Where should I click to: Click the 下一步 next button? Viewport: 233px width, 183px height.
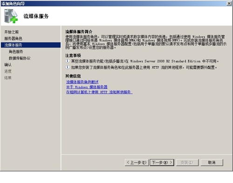click(x=162, y=163)
